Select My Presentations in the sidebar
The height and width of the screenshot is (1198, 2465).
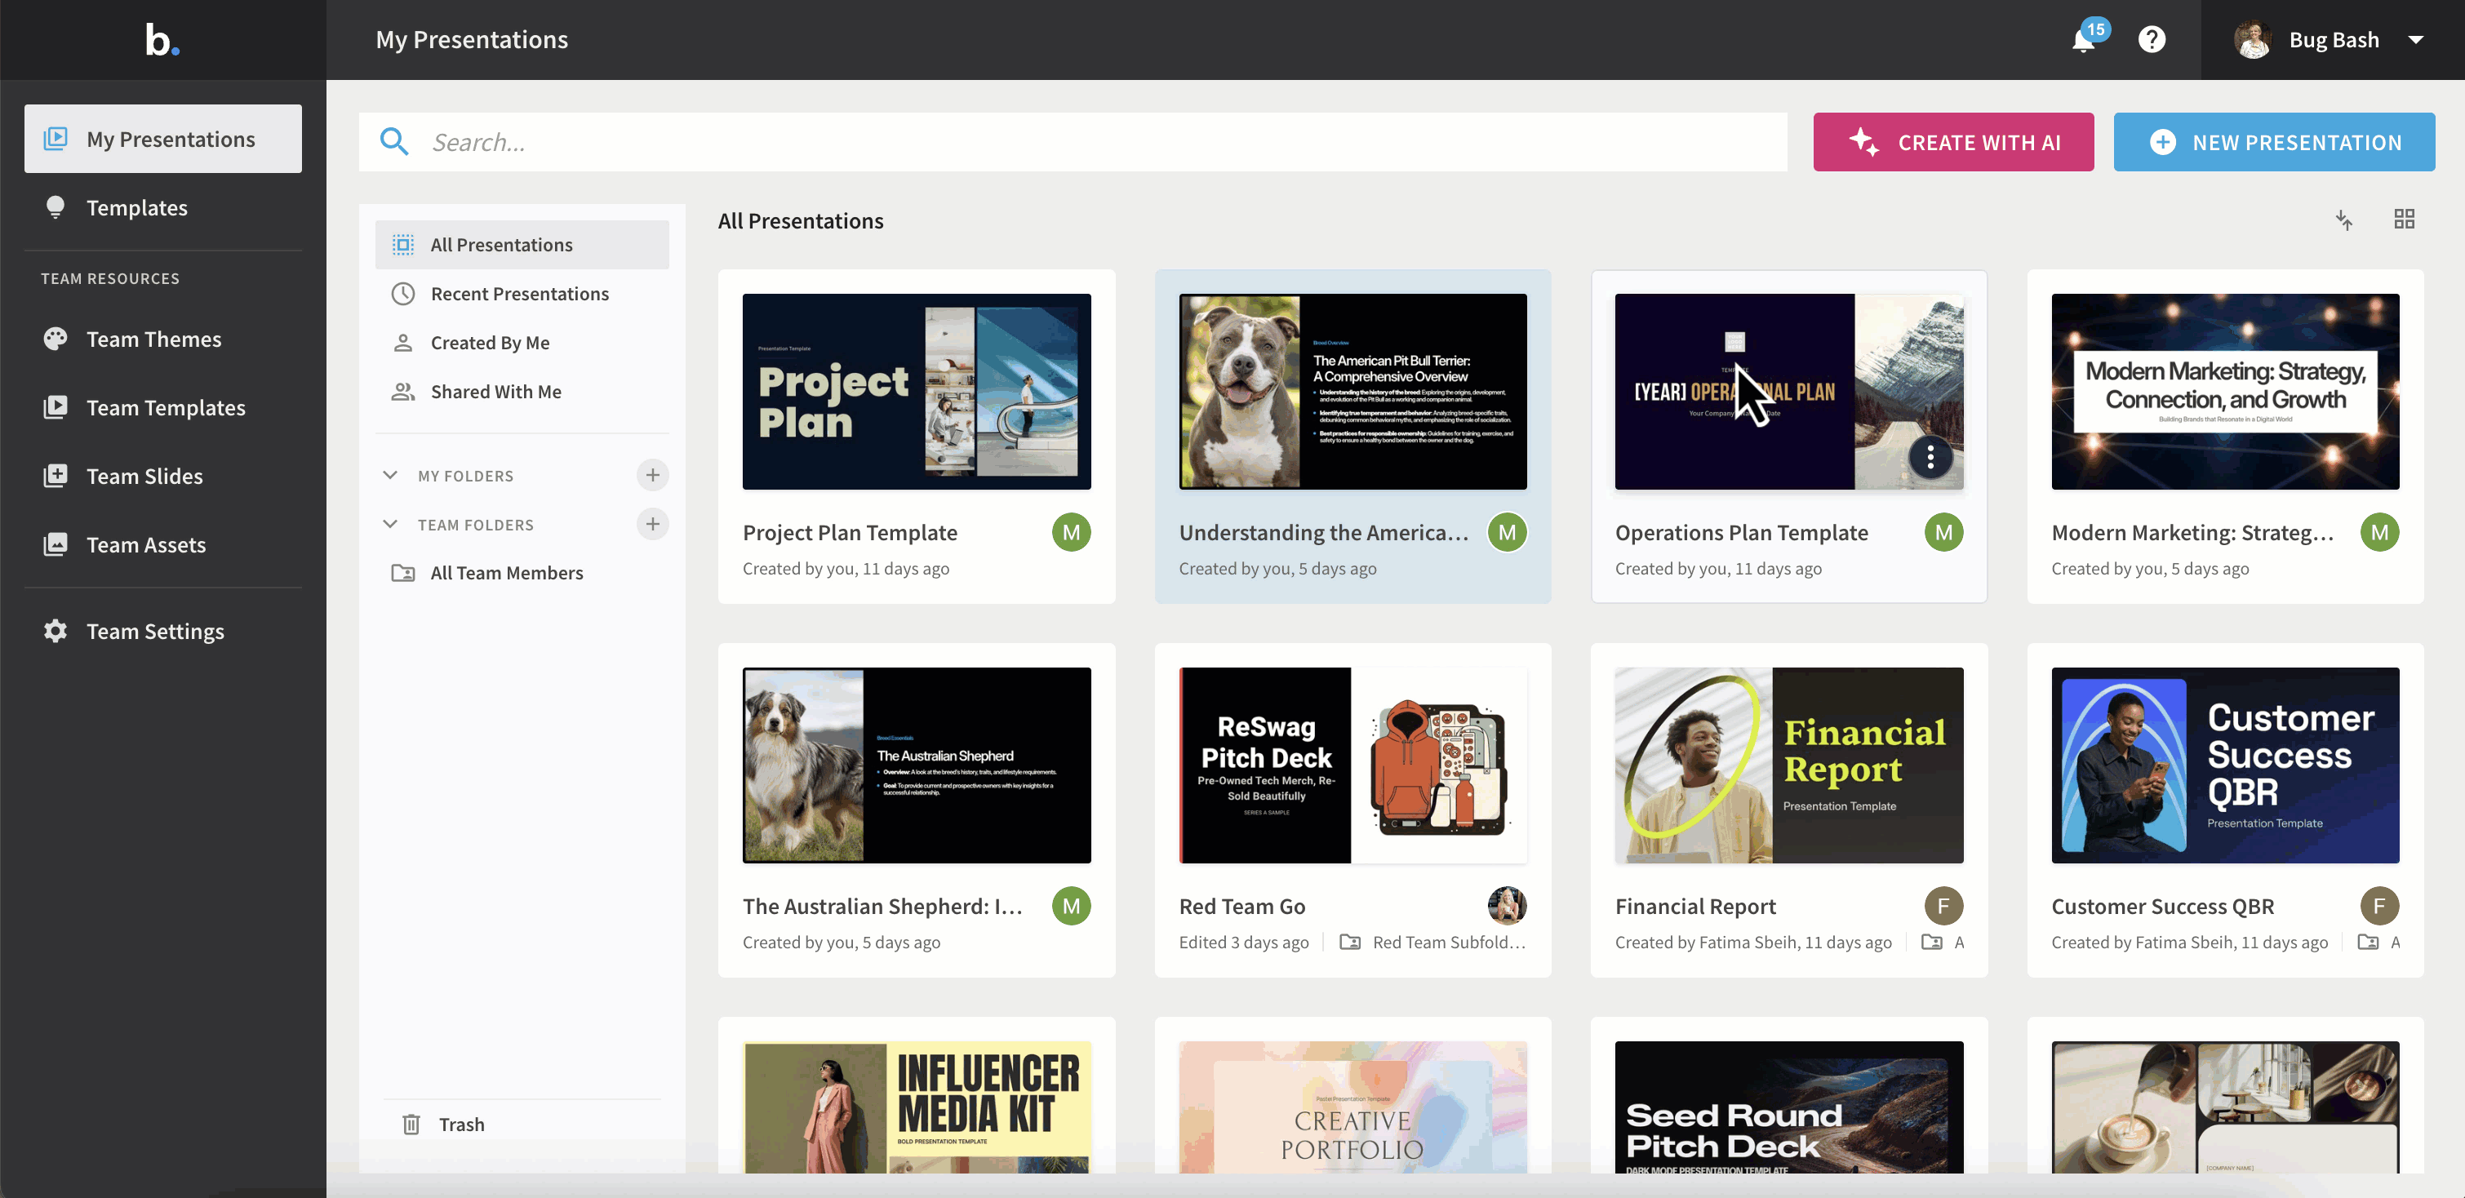162,139
